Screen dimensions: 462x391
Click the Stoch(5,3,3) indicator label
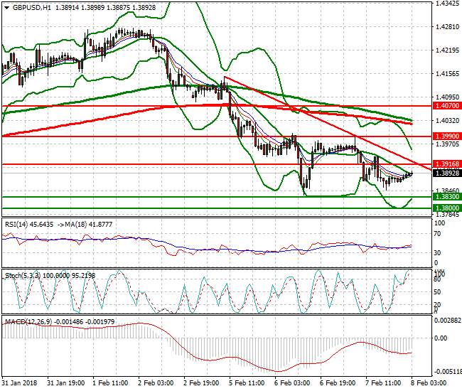click(24, 276)
